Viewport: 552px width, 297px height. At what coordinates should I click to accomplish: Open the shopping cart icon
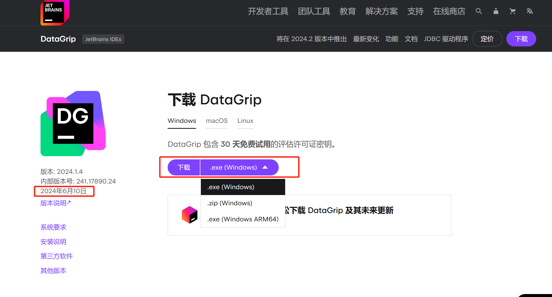pyautogui.click(x=513, y=11)
